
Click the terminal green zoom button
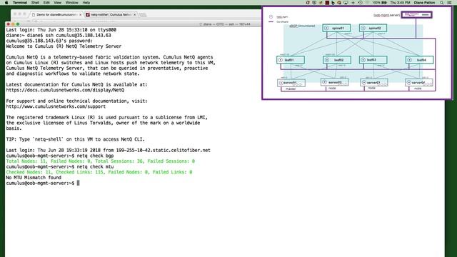click(x=18, y=24)
